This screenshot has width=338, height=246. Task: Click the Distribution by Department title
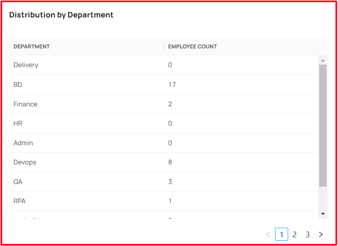61,15
